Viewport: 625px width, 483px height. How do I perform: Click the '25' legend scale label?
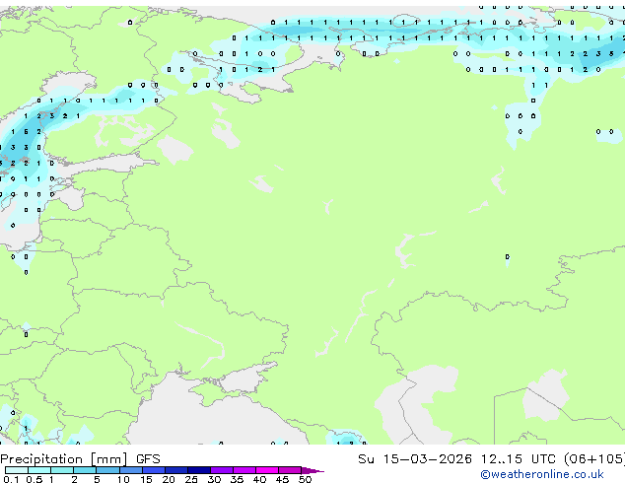click(x=191, y=479)
